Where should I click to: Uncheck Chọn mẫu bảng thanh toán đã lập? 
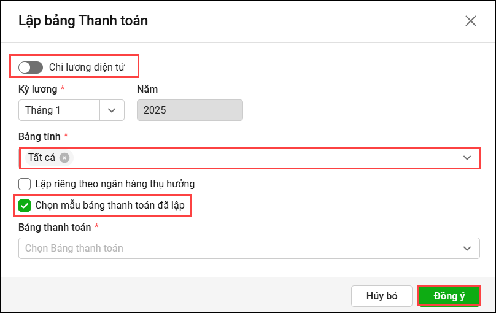click(25, 206)
